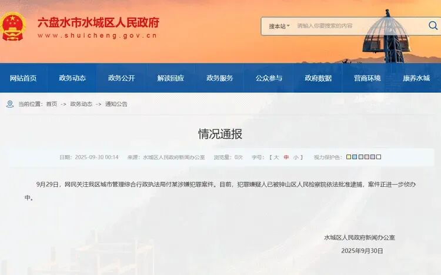Click the 政务动态 breadcrumb link

[x=81, y=104]
